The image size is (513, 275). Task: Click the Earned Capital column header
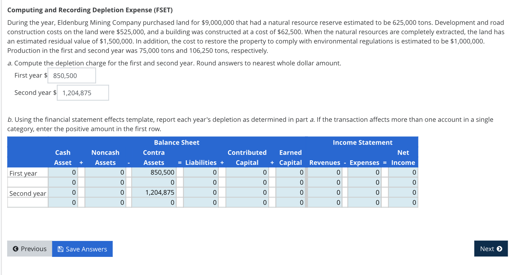(x=290, y=157)
